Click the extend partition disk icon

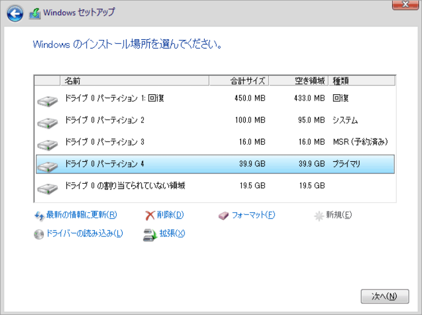point(150,235)
